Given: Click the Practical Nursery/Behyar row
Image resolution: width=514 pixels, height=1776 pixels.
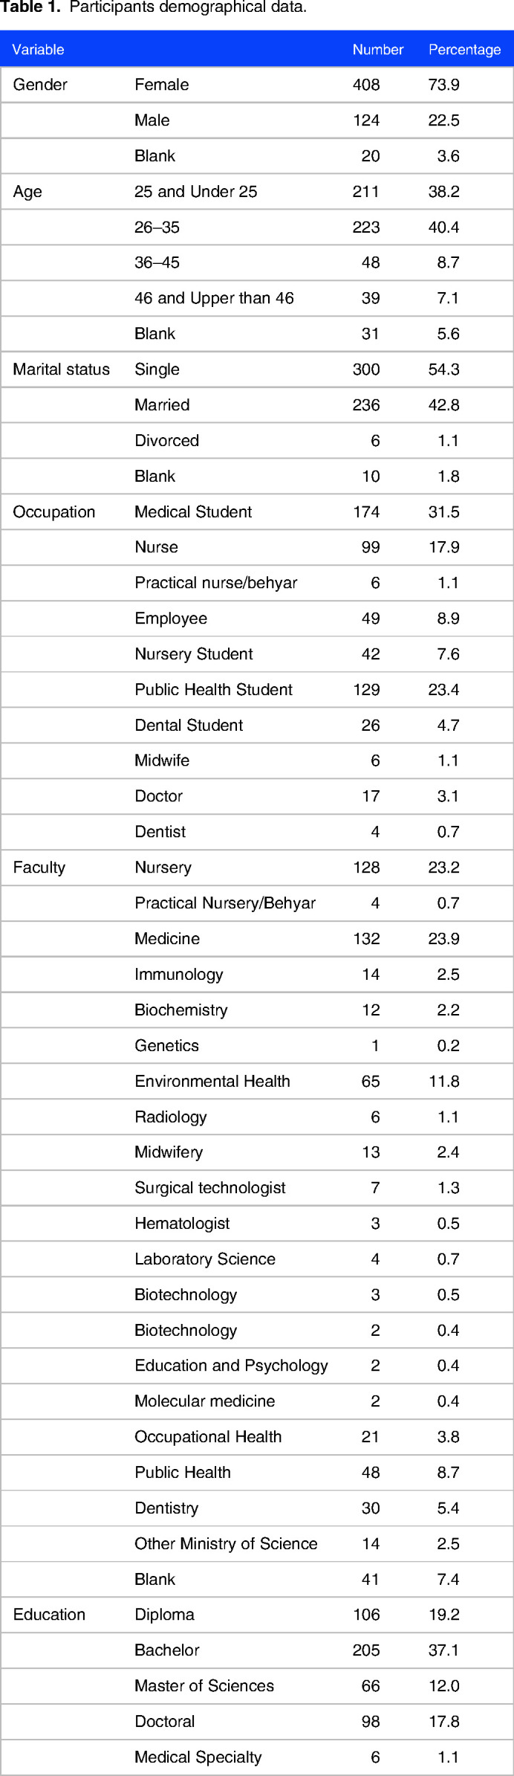Looking at the screenshot, I should (x=257, y=903).
